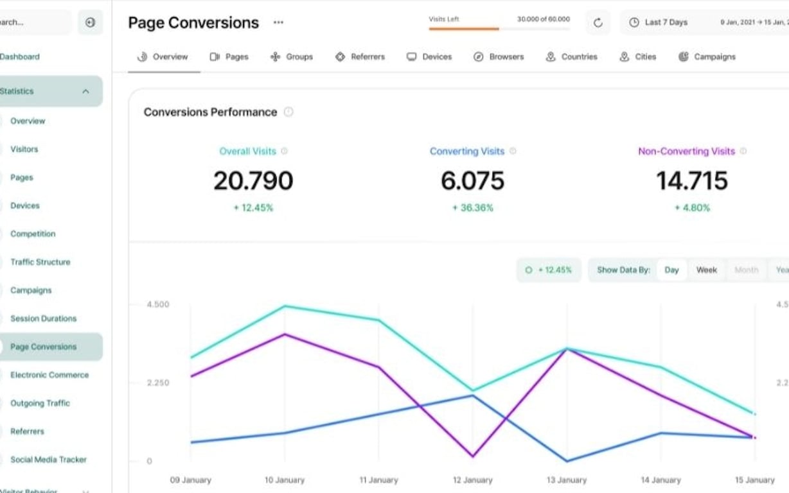789x493 pixels.
Task: Open Page Conversions options via three-dot icon
Action: tap(278, 22)
